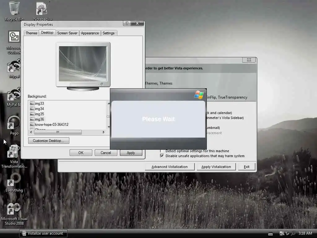This screenshot has width=317, height=238.
Task: Click the Background list horizontal scrollbar thumb
Action: (x=58, y=132)
